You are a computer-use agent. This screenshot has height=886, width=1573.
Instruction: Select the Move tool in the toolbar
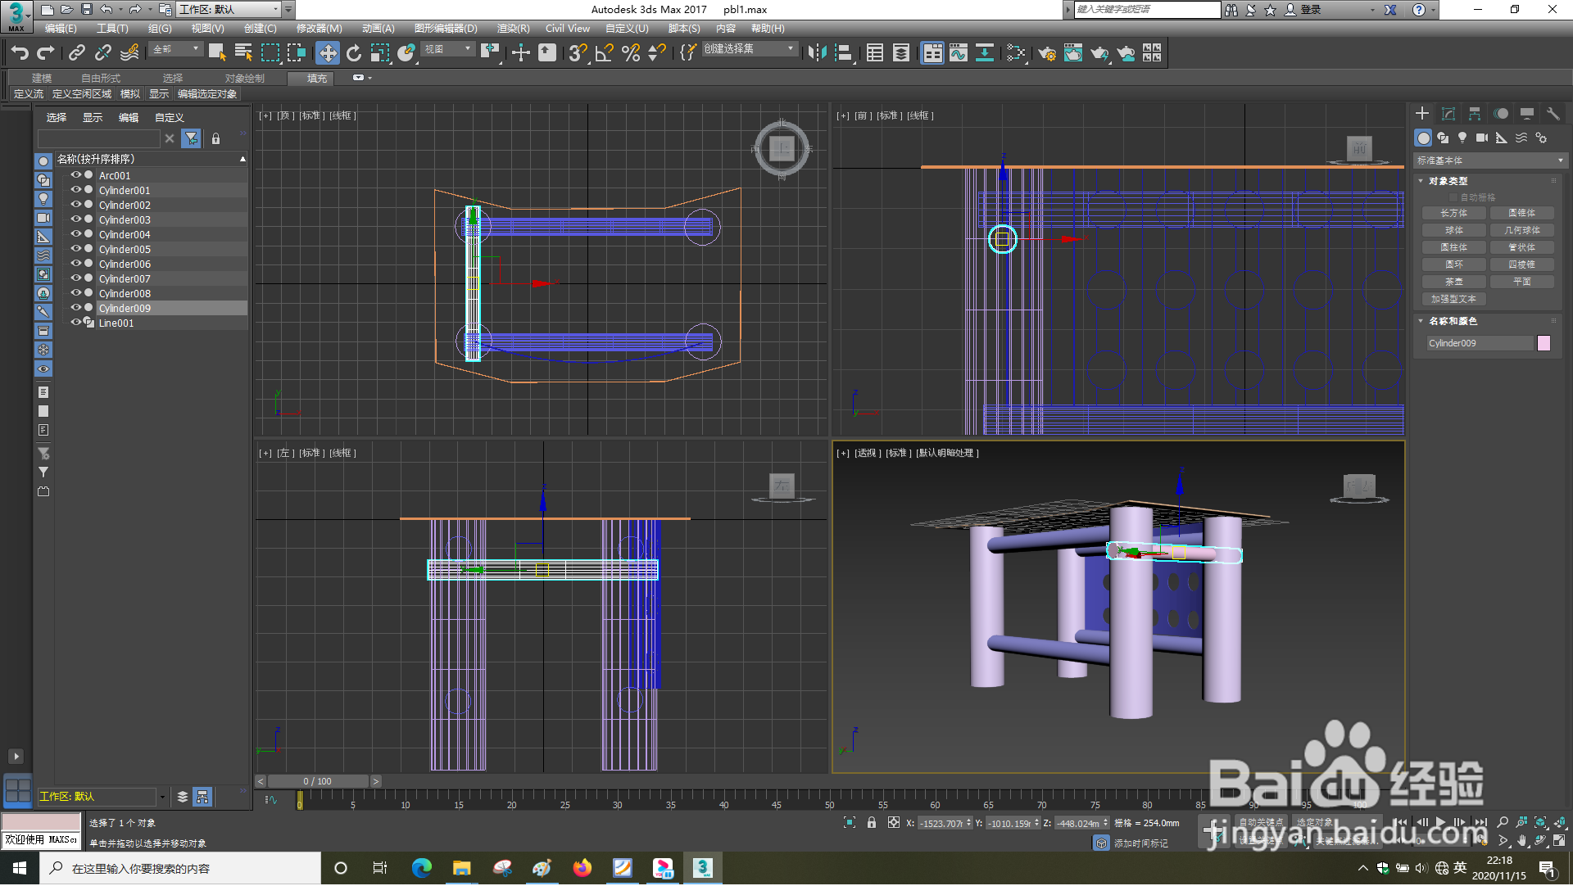pyautogui.click(x=328, y=53)
